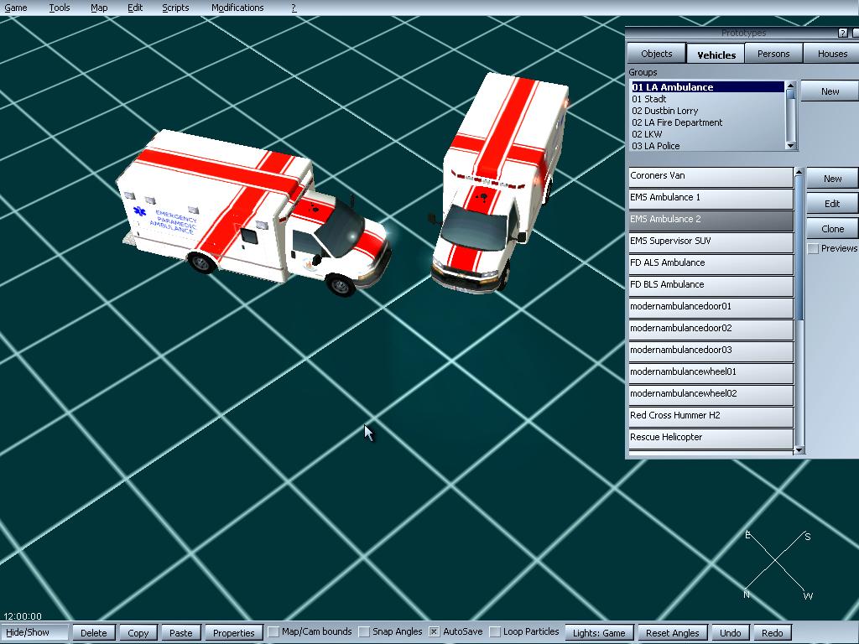Viewport: 859px width, 644px height.
Task: Select modernambulancewheel02 prototype
Action: coord(711,395)
